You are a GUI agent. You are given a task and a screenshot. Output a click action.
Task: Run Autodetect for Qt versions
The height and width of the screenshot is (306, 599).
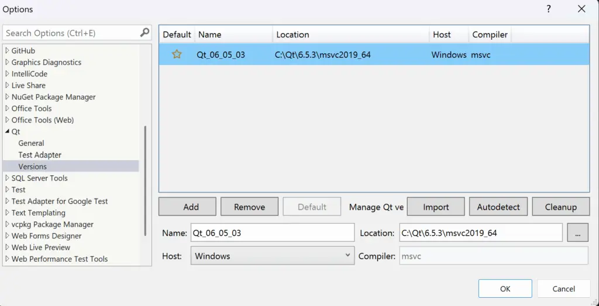click(x=498, y=207)
